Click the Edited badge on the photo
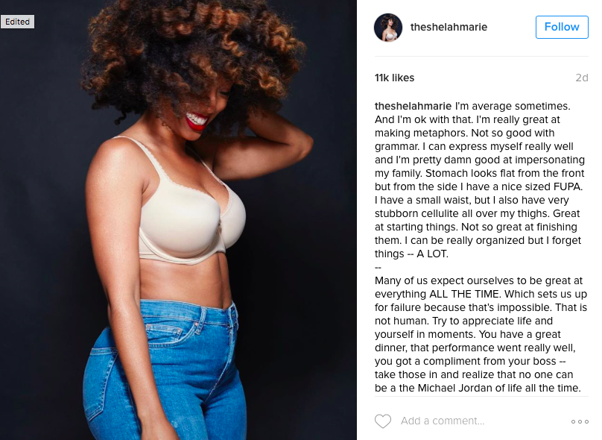 point(17,22)
